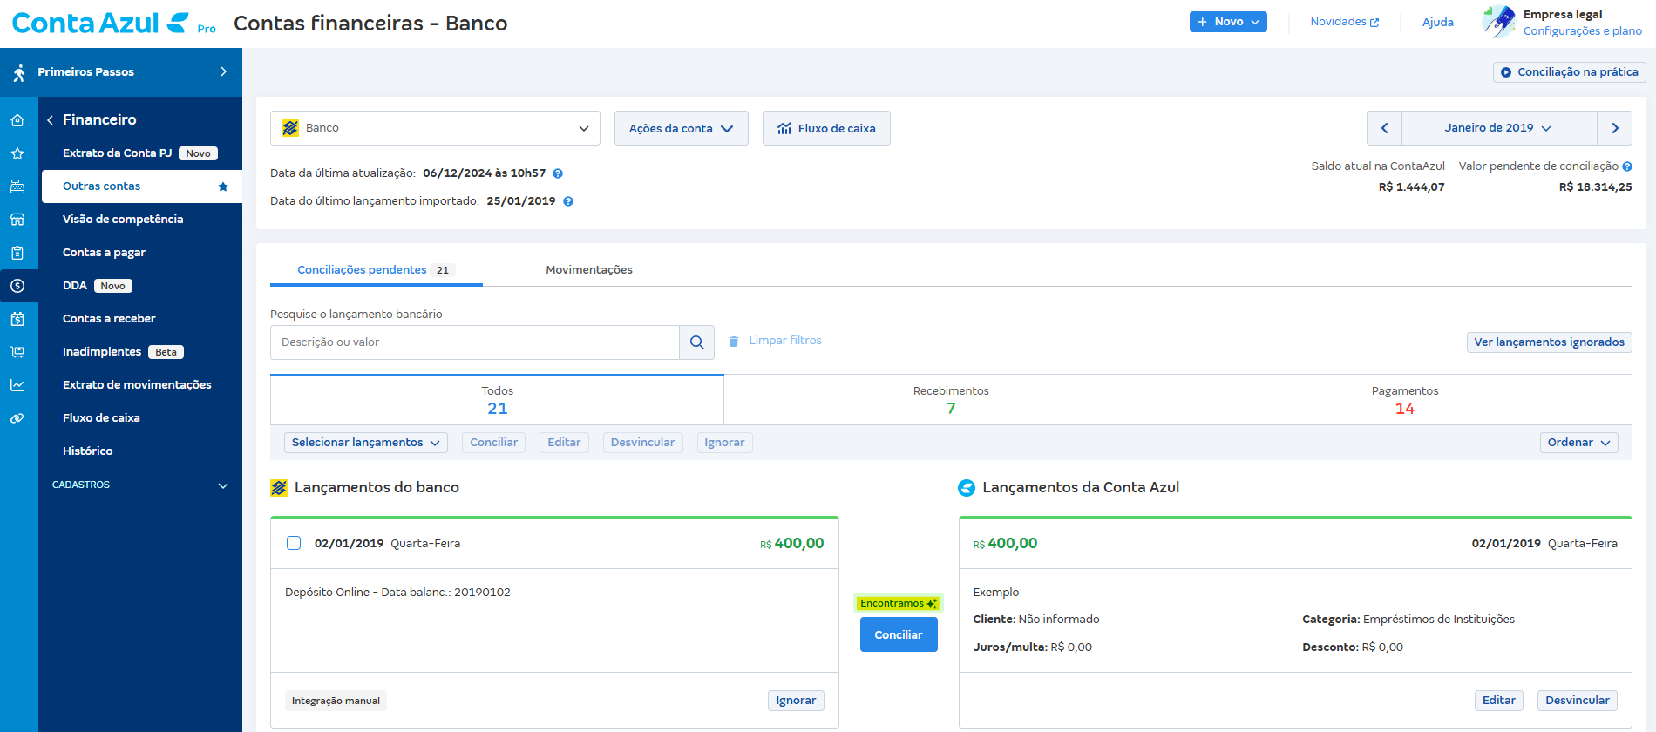
Task: Open the Banco account dropdown
Action: 435,128
